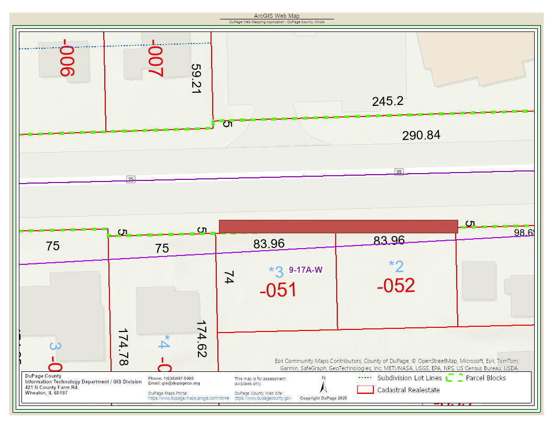Select the dark red highlighted rectangle
Viewport: 553px width, 428px height.
pos(338,227)
